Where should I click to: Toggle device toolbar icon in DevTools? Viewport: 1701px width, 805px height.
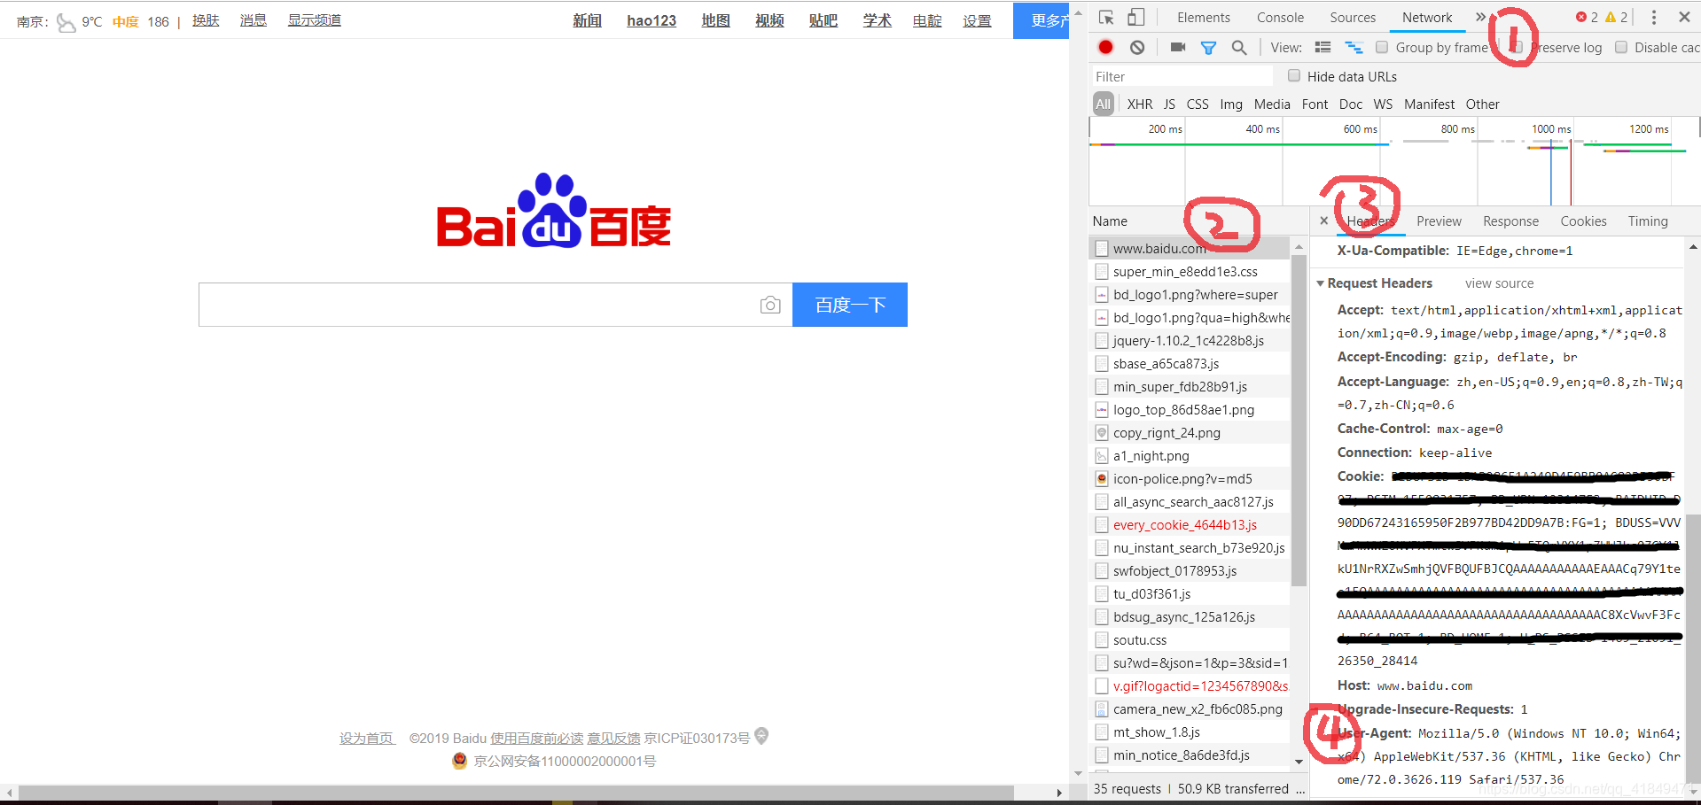coord(1136,17)
